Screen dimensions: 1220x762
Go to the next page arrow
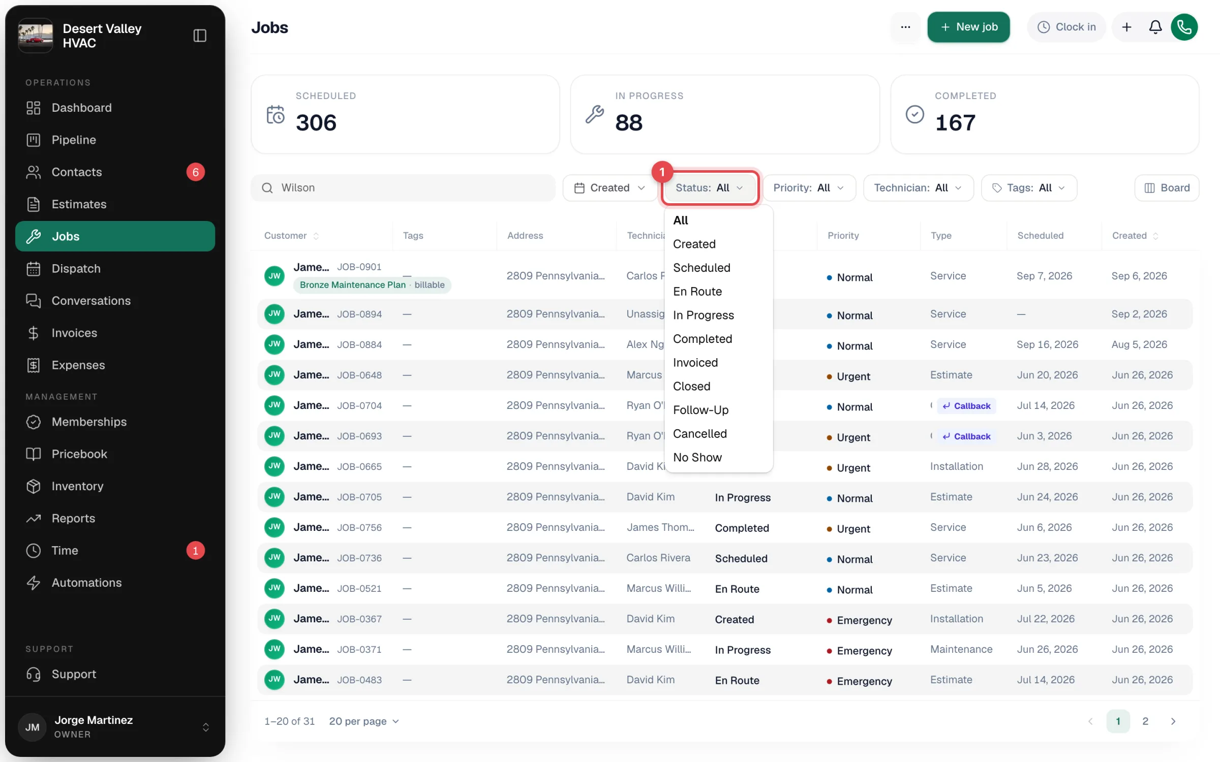[x=1173, y=721]
